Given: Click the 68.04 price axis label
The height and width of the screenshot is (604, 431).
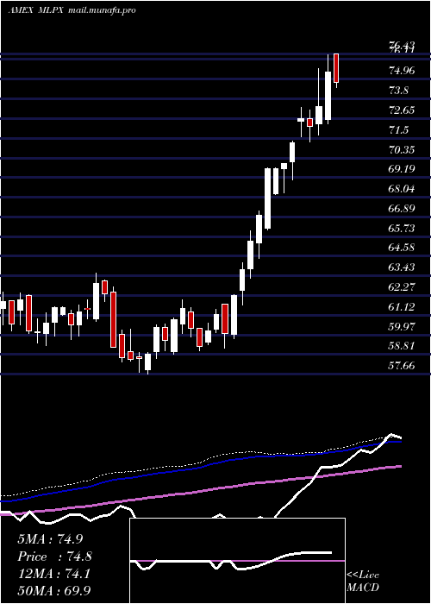Looking at the screenshot, I should pos(403,189).
